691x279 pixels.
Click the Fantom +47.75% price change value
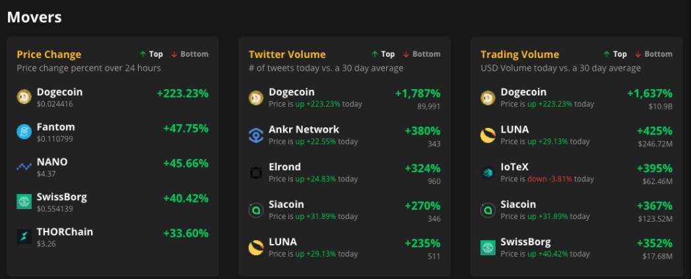click(x=185, y=128)
